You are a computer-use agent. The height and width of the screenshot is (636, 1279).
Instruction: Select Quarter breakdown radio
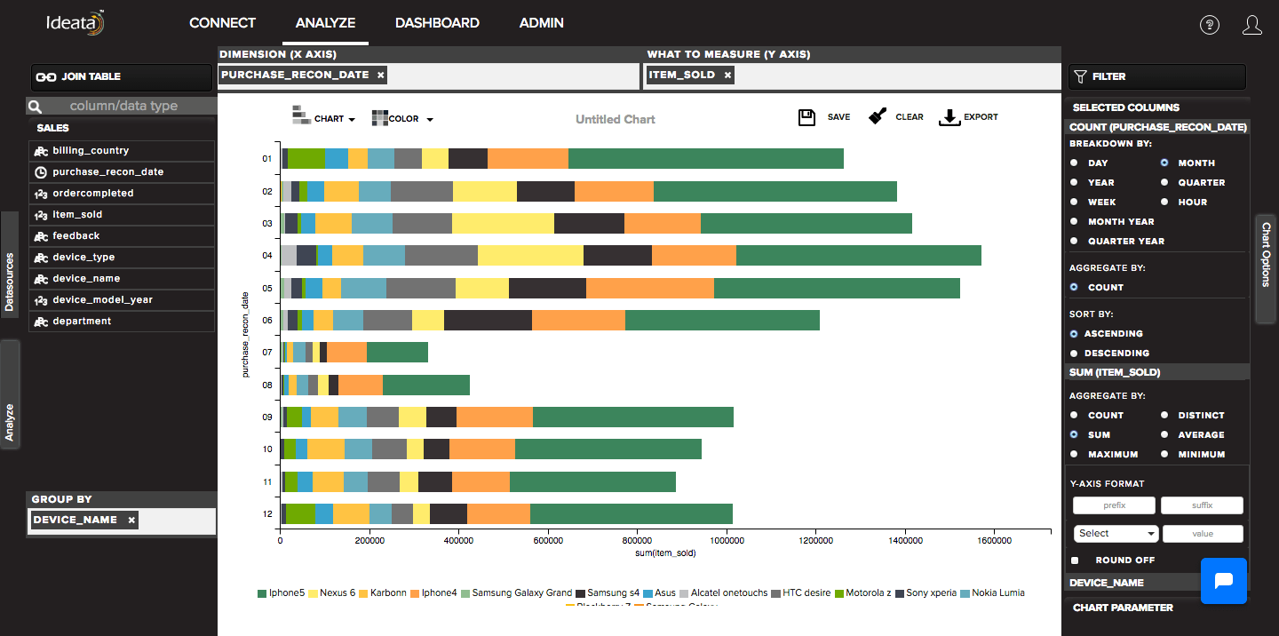pos(1164,183)
